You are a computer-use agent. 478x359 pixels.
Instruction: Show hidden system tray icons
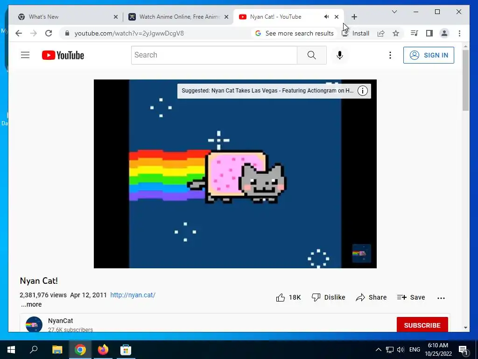click(x=378, y=350)
